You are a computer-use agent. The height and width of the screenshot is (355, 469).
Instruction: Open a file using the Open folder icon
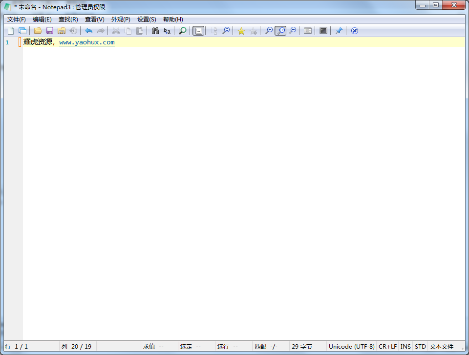pos(38,30)
